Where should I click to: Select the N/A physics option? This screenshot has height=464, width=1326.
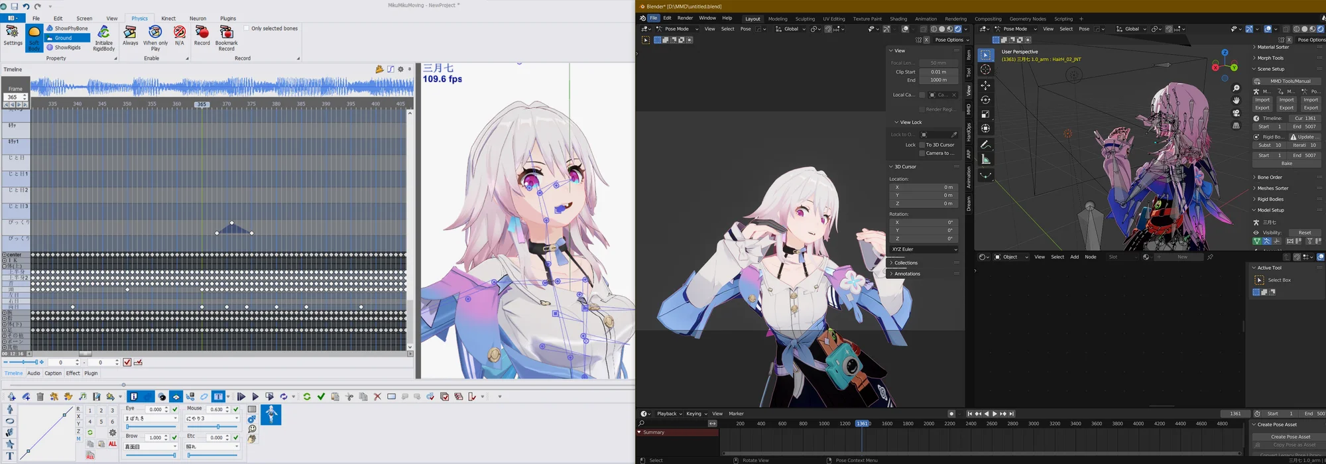[180, 36]
